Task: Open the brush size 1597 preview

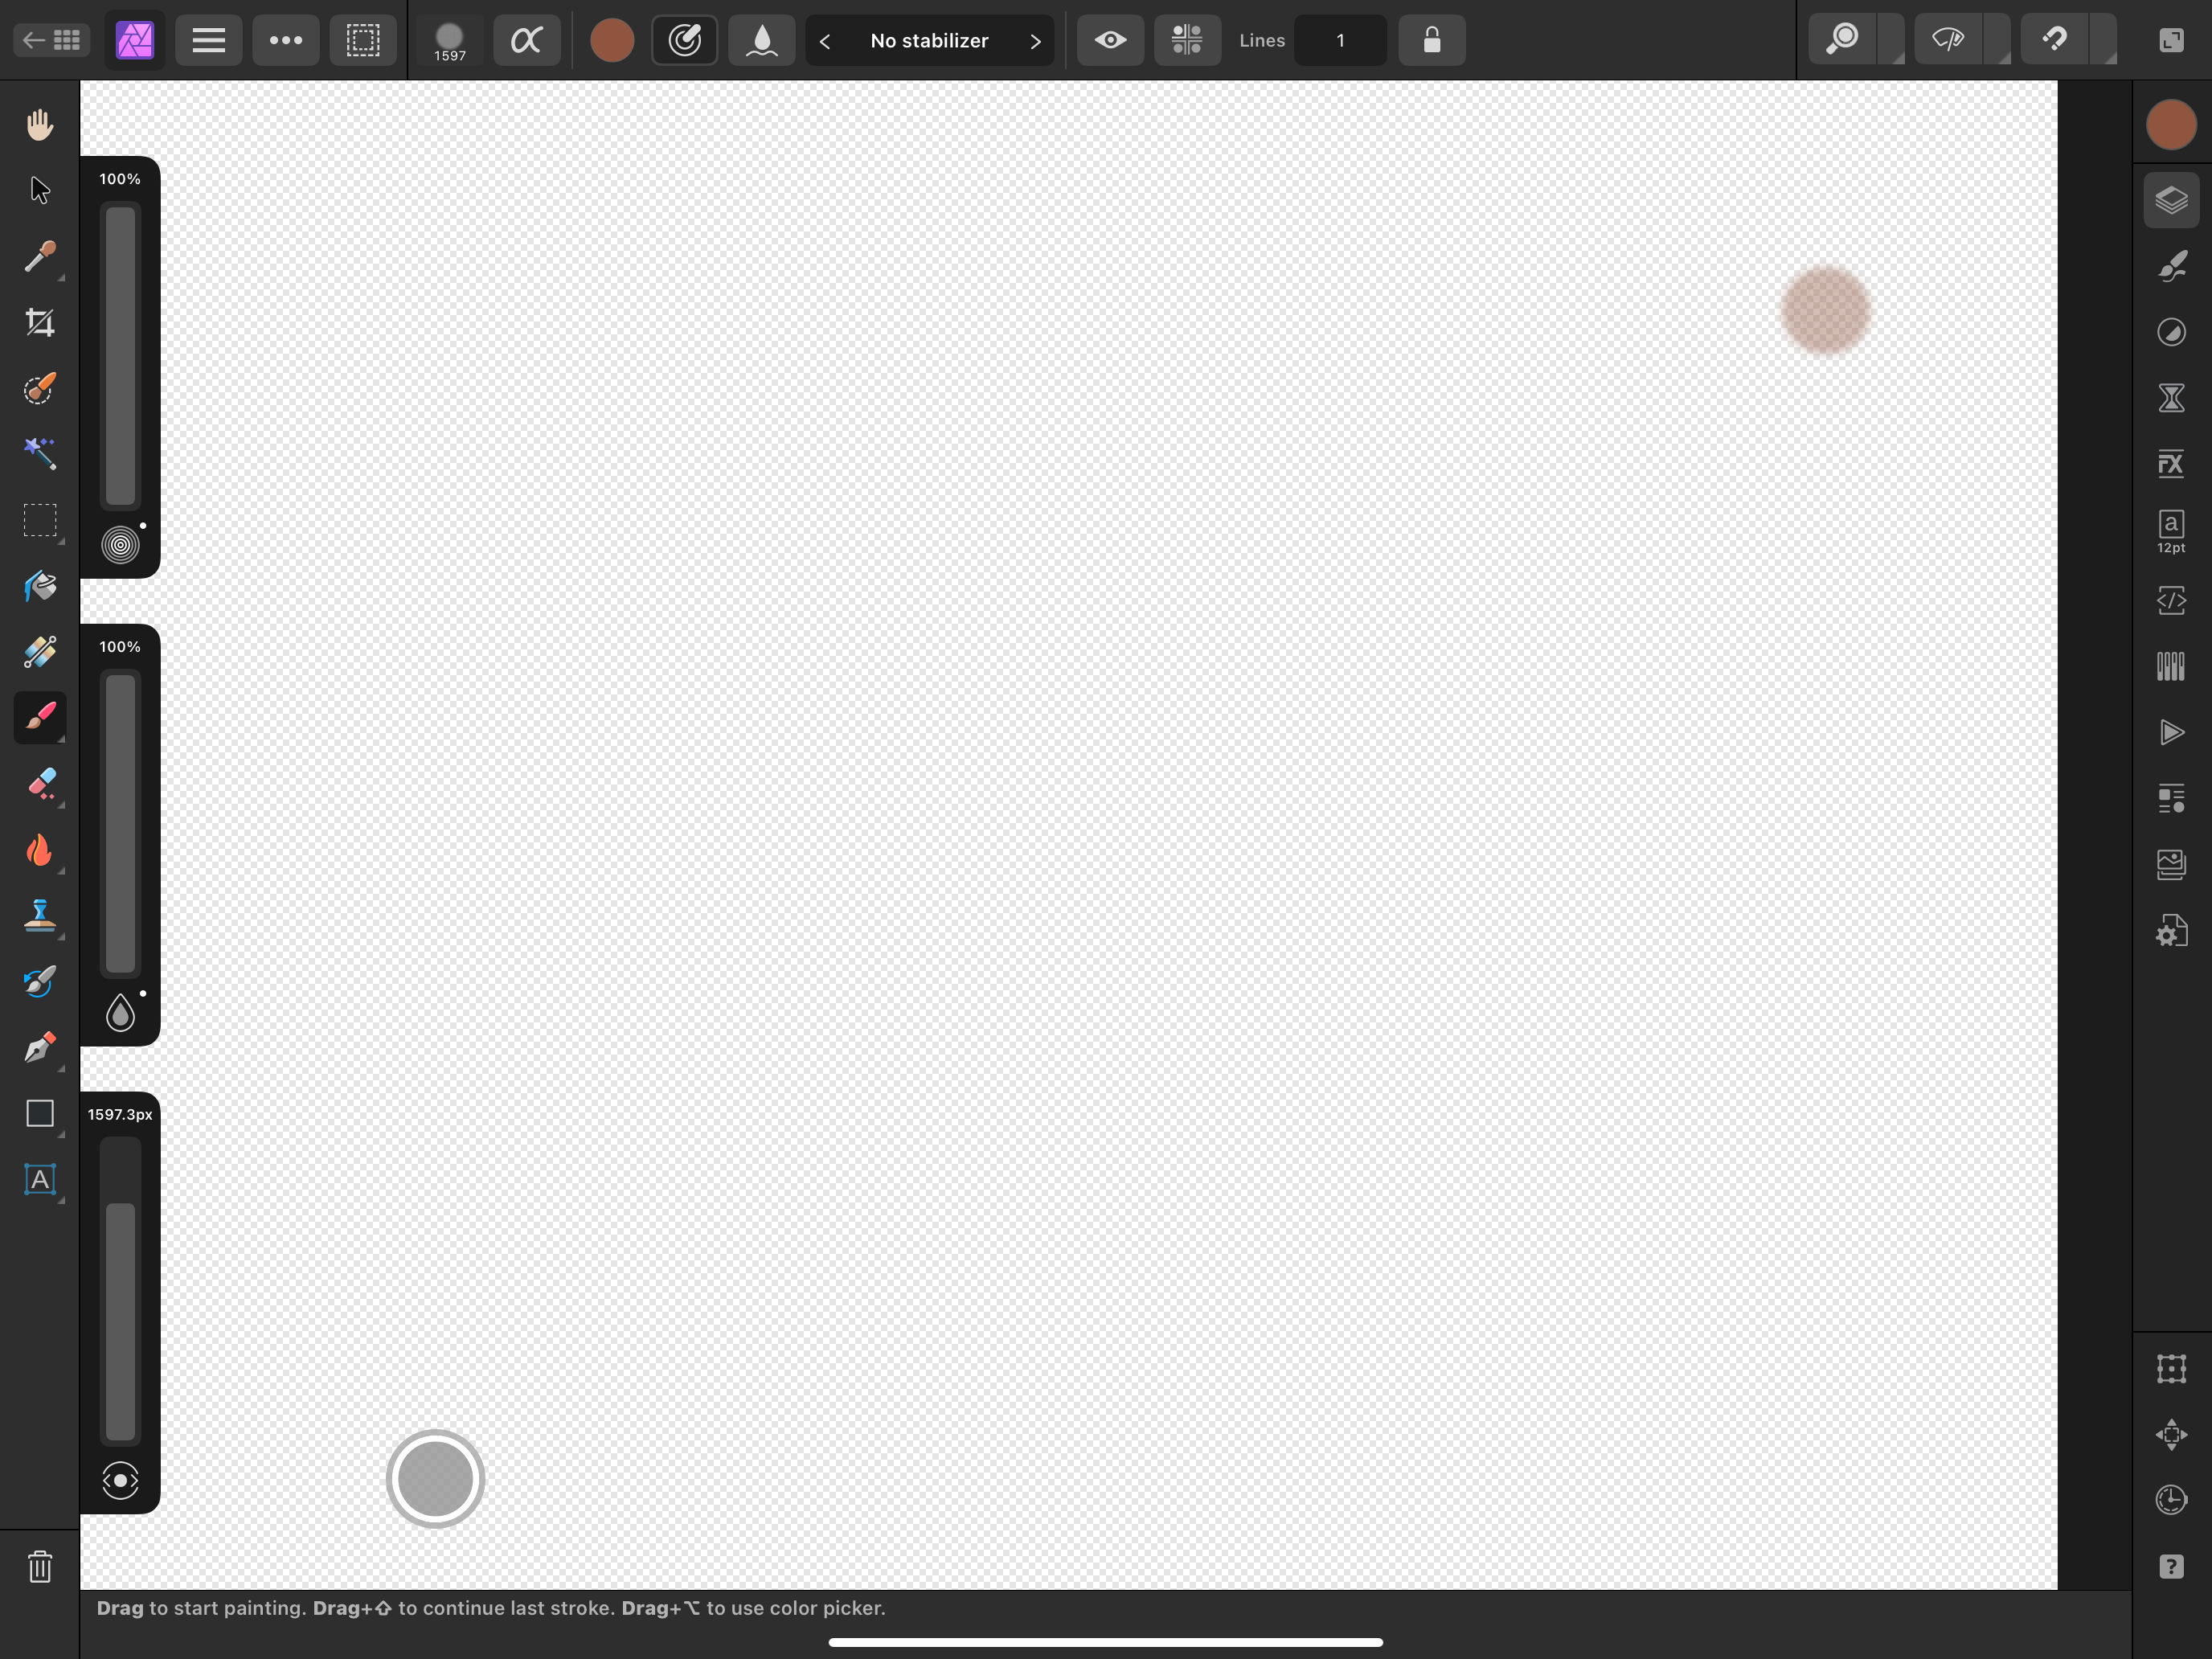Action: pos(450,42)
